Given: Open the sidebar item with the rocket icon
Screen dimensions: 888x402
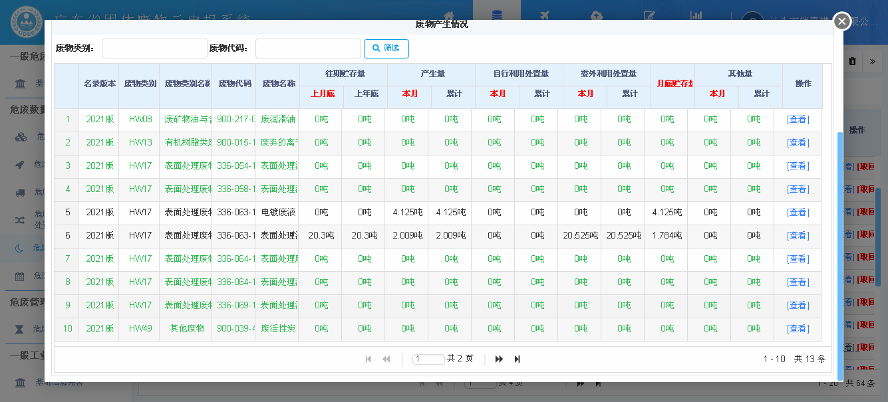Looking at the screenshot, I should [x=21, y=165].
